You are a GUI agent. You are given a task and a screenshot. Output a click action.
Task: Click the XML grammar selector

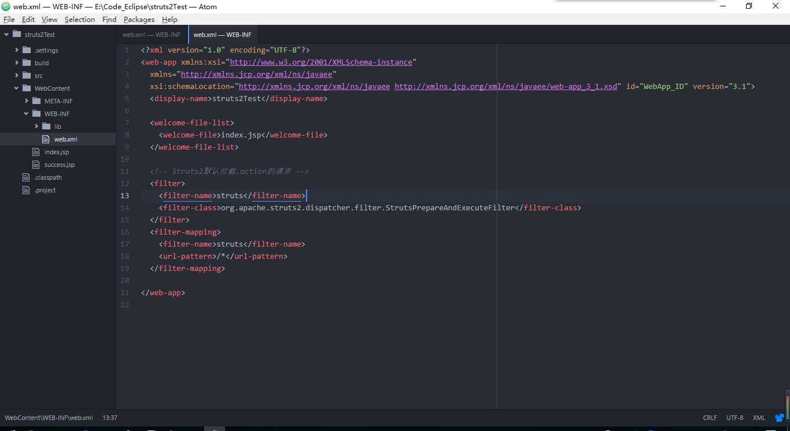coord(759,418)
